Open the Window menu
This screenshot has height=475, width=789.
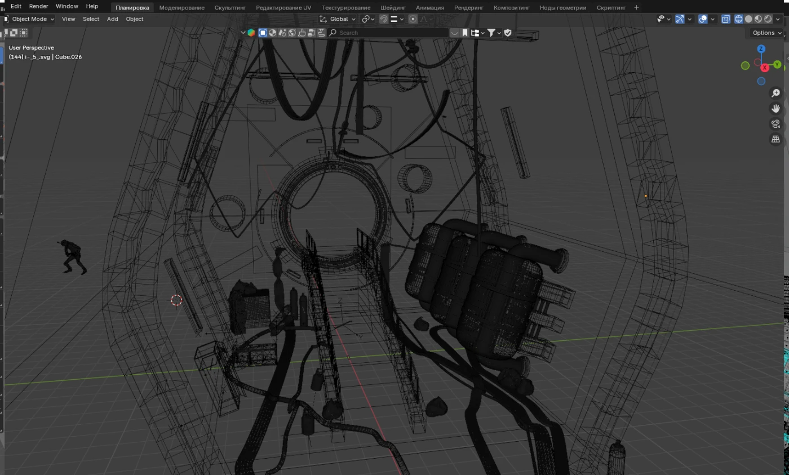coord(67,6)
